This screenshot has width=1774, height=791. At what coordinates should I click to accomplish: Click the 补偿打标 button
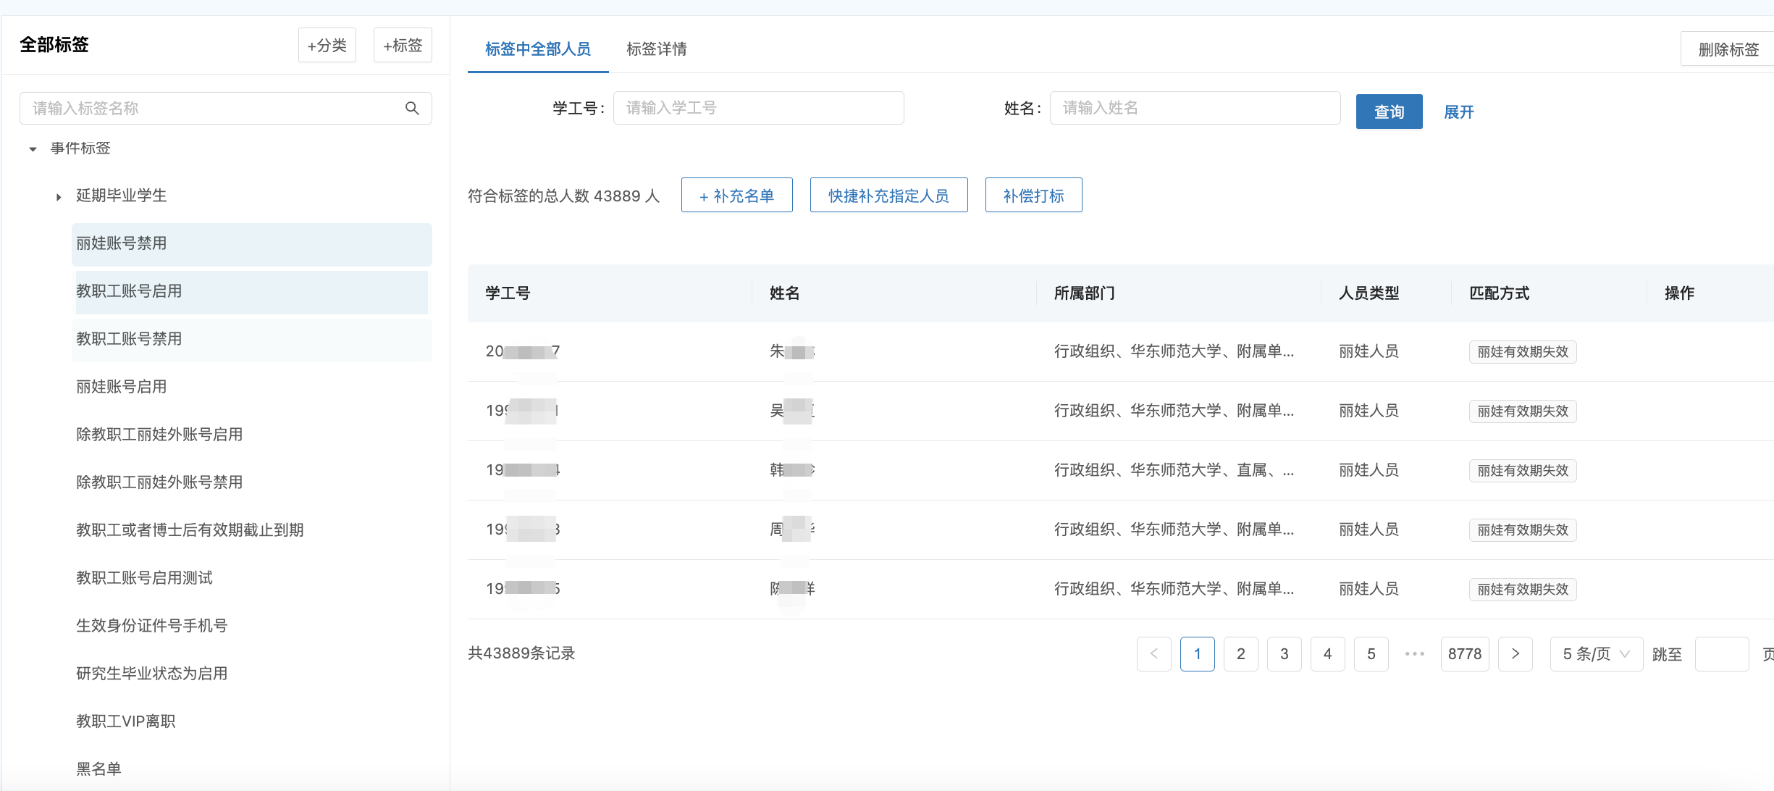click(1033, 196)
